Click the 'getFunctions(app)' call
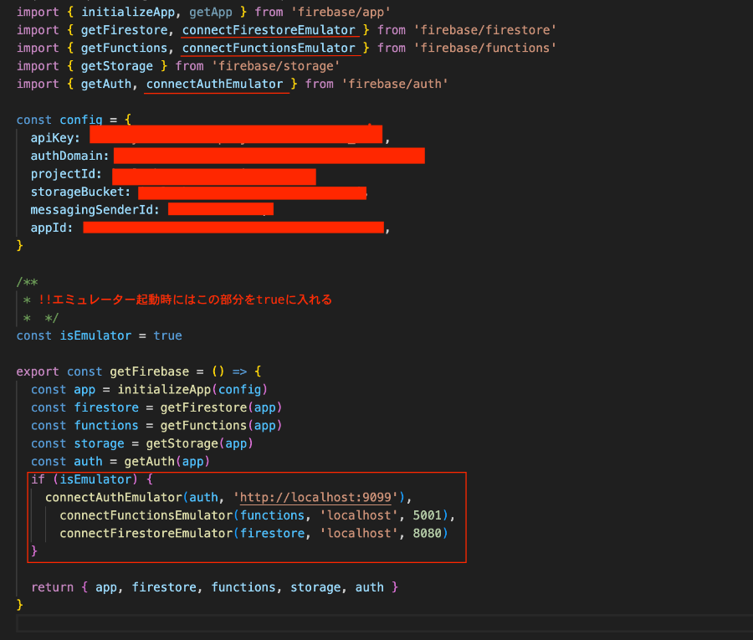This screenshot has width=753, height=640. point(222,426)
